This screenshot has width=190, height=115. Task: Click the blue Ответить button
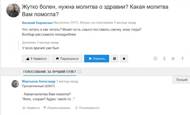pos(97,58)
